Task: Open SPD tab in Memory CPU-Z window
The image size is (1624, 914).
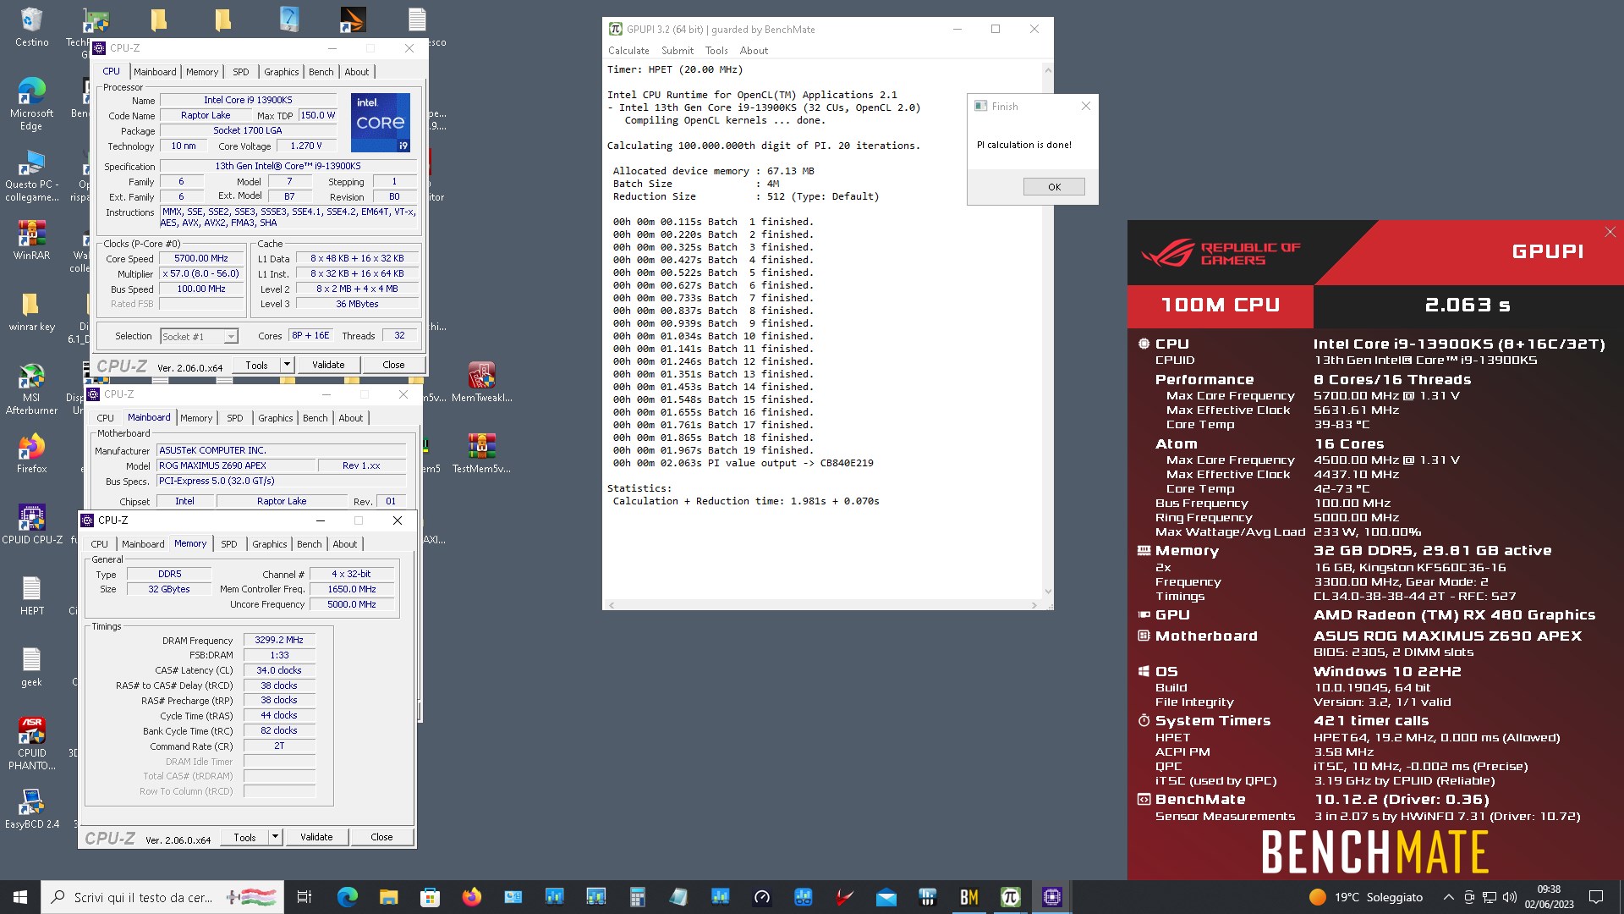Action: pyautogui.click(x=228, y=544)
